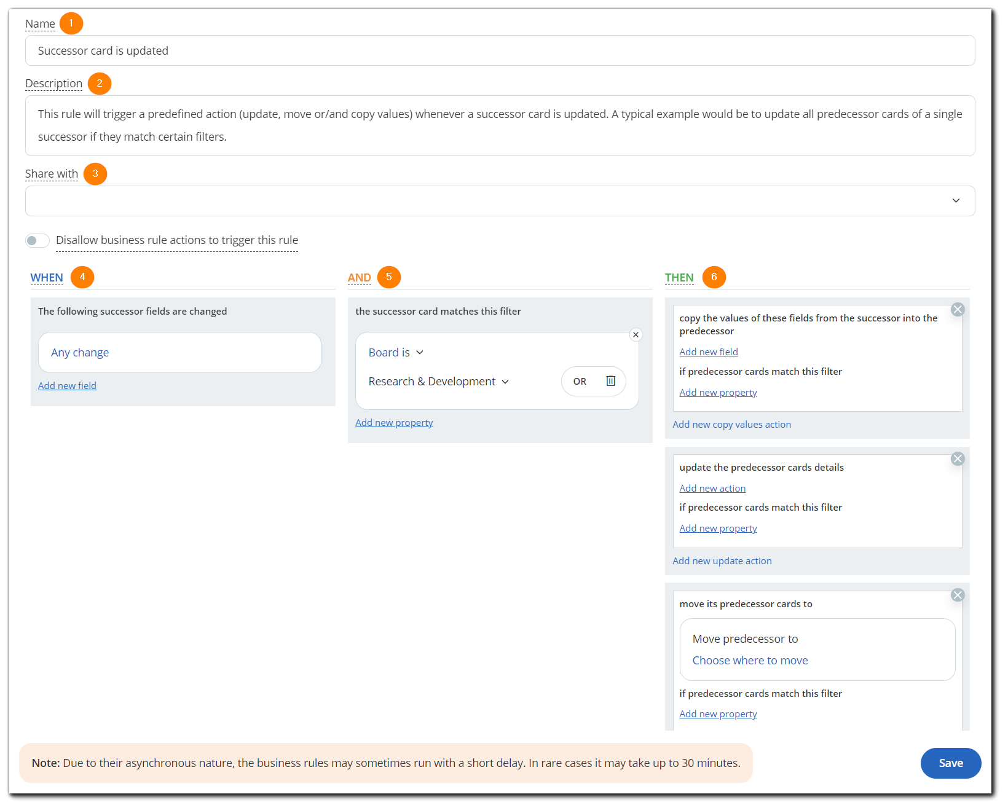This screenshot has width=1008, height=810.
Task: Click the OR button in filter
Action: click(580, 382)
